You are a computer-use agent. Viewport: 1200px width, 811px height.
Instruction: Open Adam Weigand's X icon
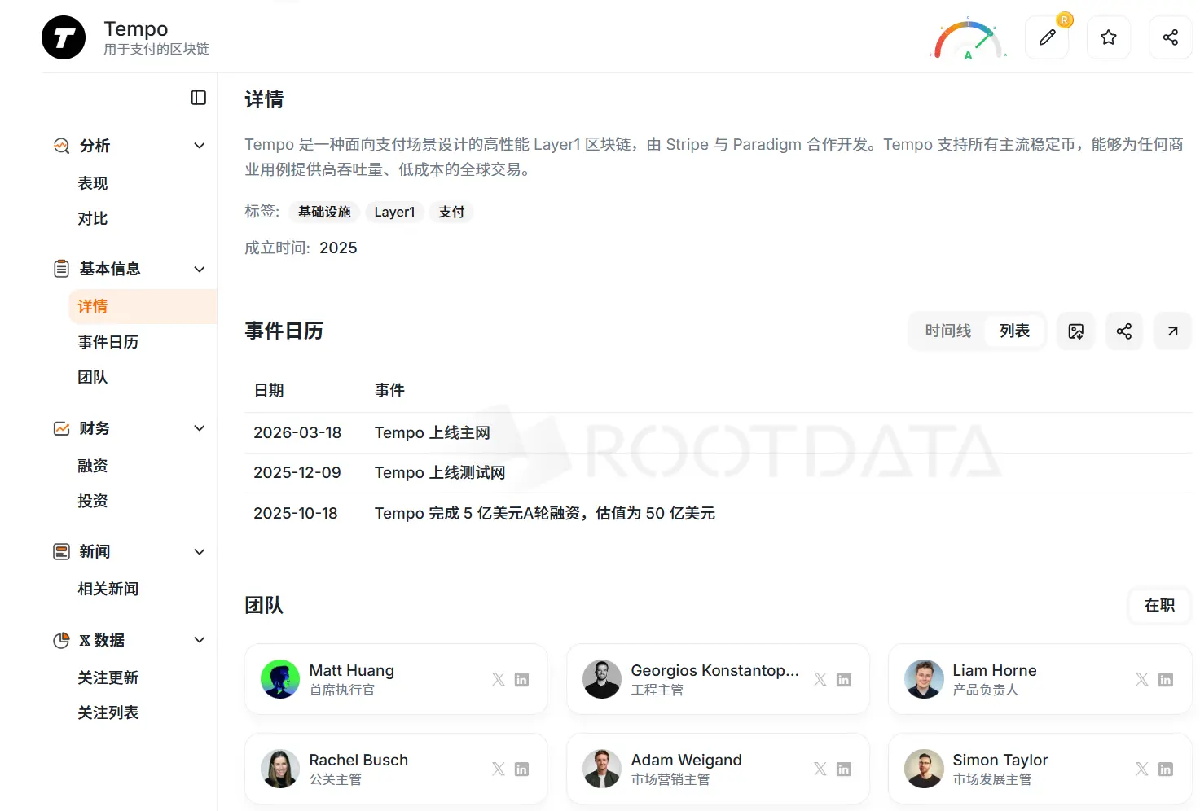[820, 769]
